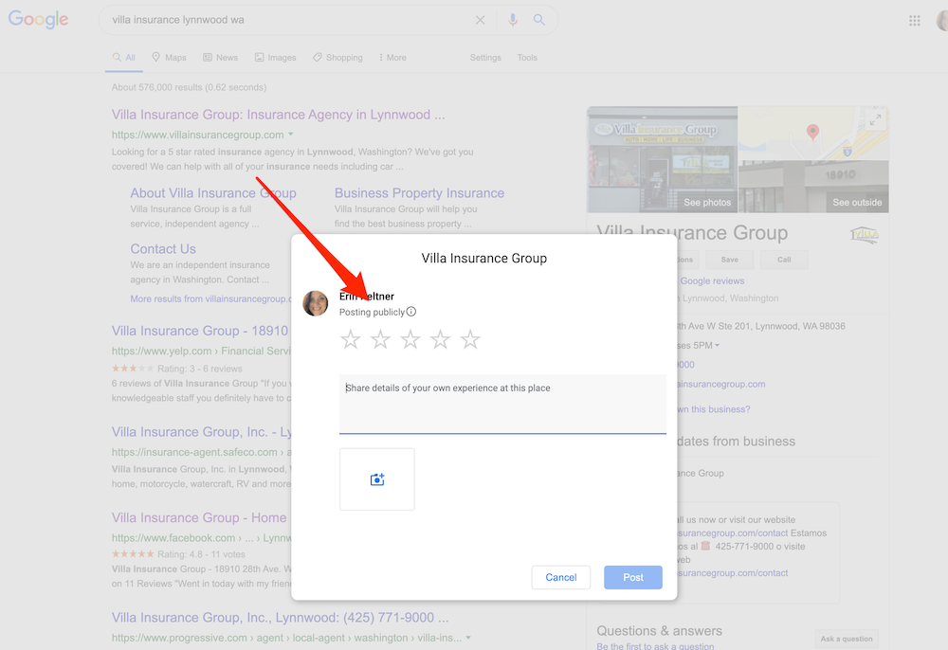Click the Post button
This screenshot has width=948, height=650.
click(x=633, y=577)
